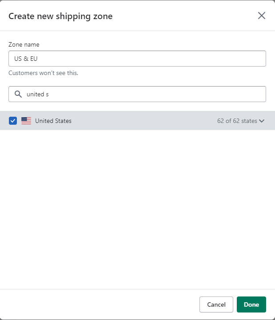Screen dimensions: 275x320
Task: Place cursor after 'united s' search text
Action: click(x=49, y=94)
